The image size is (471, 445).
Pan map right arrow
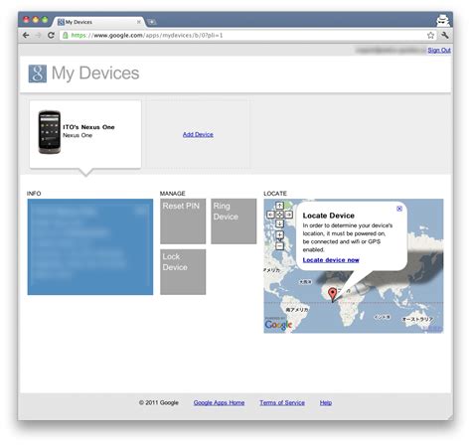point(288,215)
